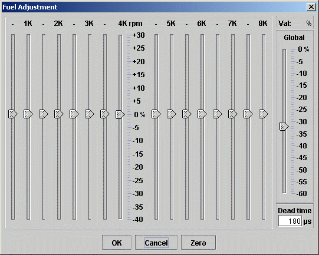Click the 2K rpm slider thumb
The width and height of the screenshot is (319, 255).
point(59,114)
